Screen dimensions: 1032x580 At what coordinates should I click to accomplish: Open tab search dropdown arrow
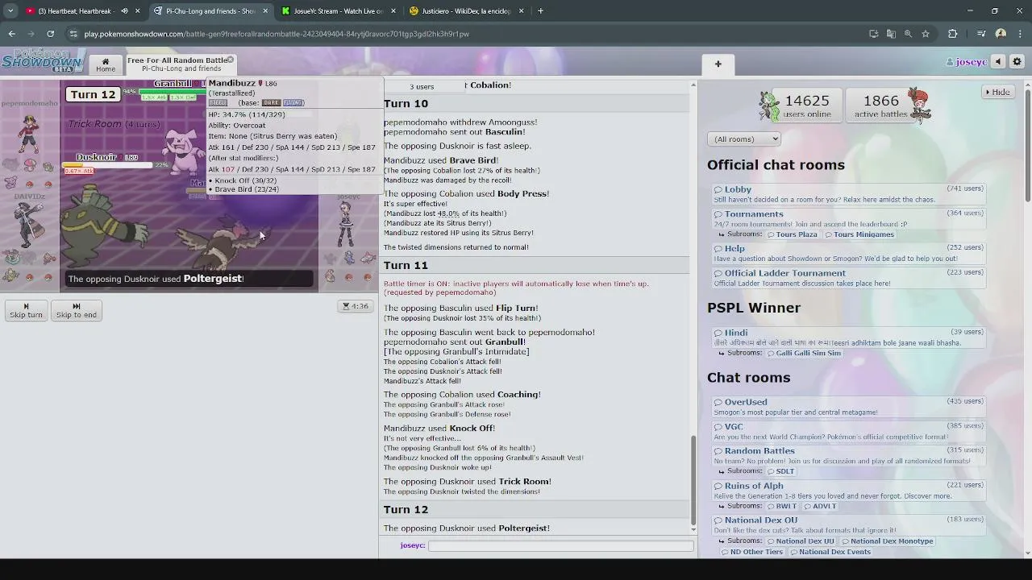pos(10,11)
